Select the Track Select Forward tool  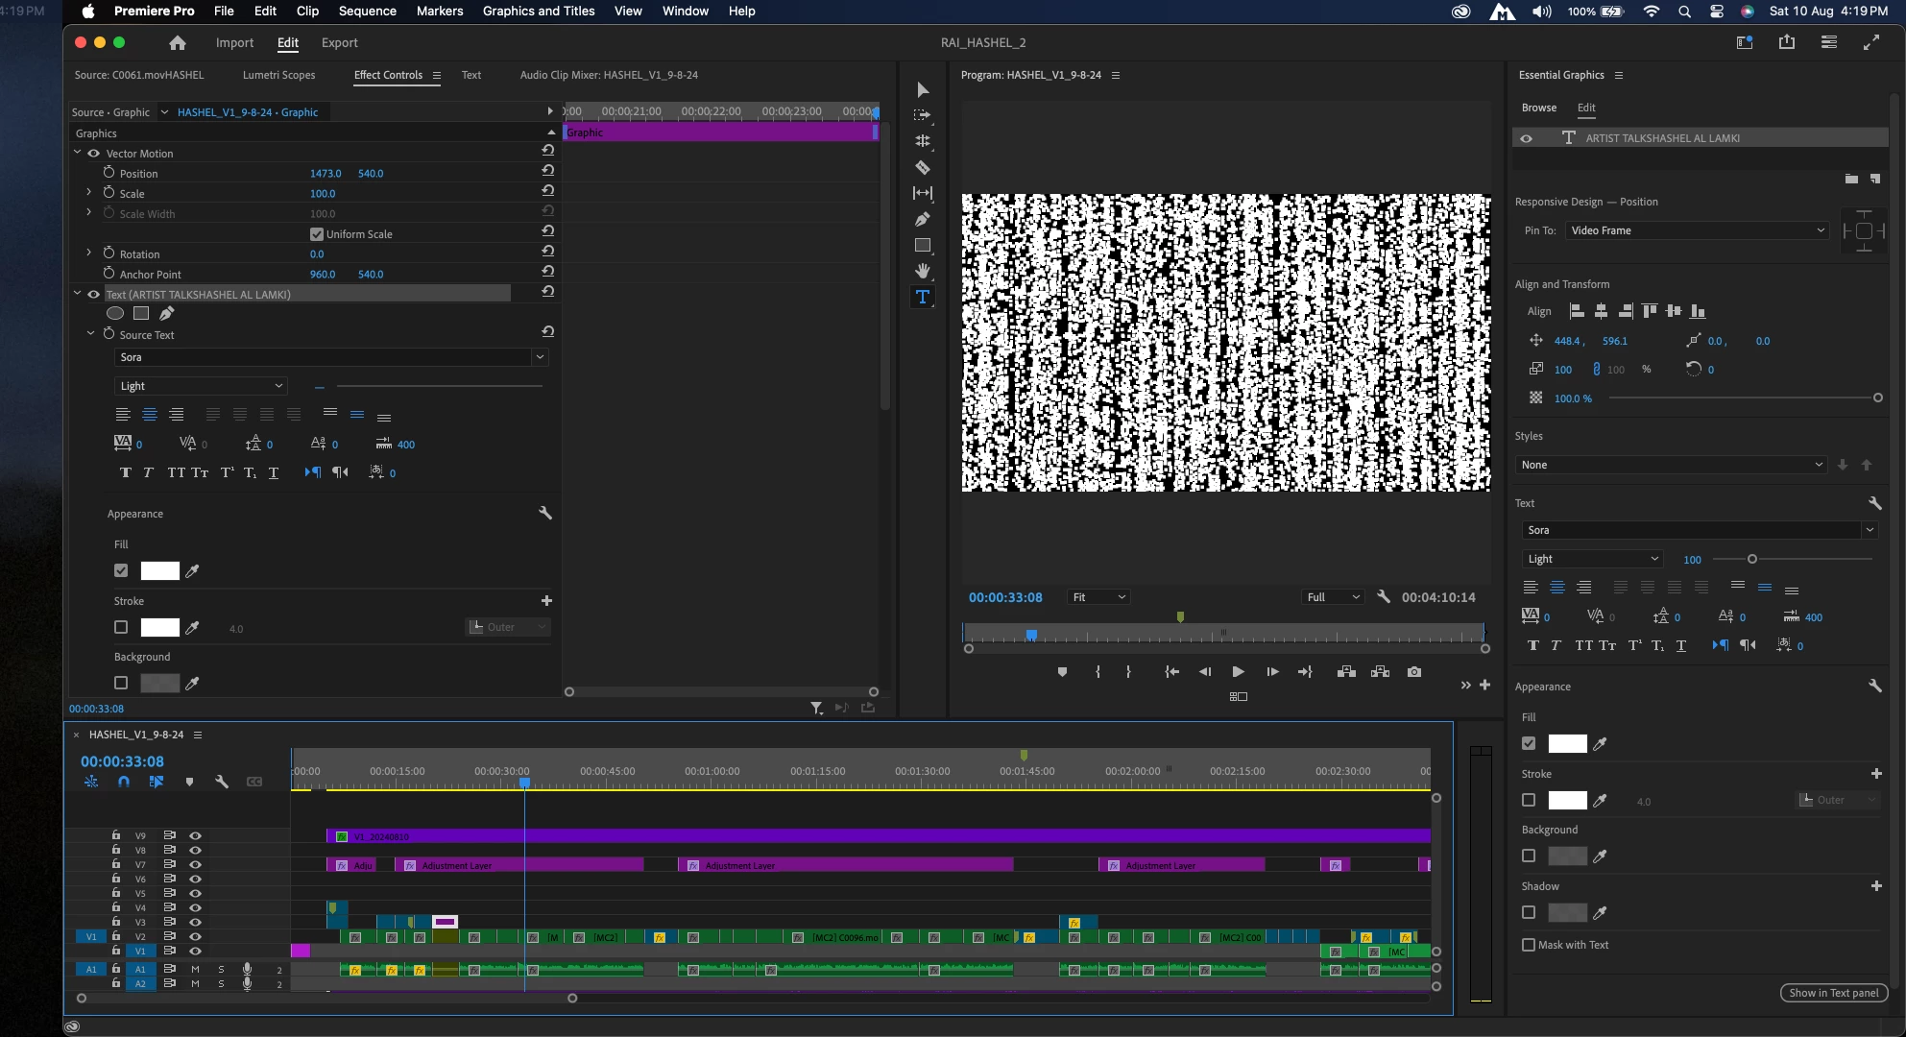(x=922, y=115)
